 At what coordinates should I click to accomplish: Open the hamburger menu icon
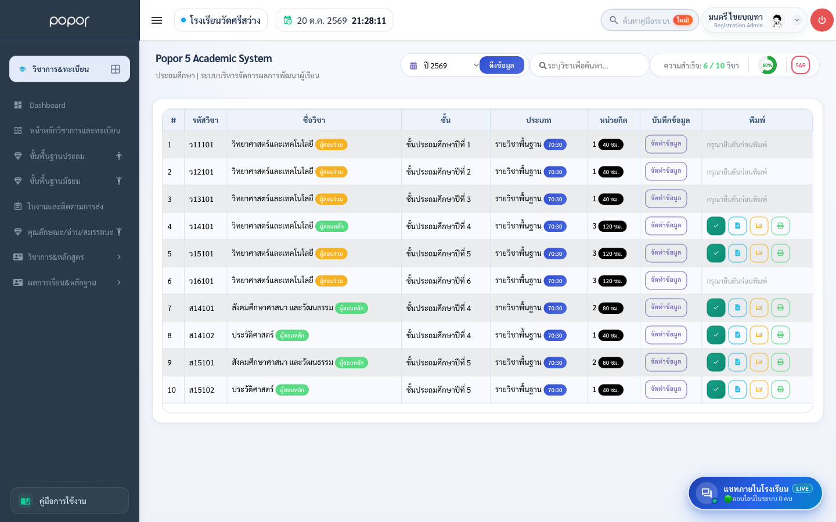[x=157, y=20]
